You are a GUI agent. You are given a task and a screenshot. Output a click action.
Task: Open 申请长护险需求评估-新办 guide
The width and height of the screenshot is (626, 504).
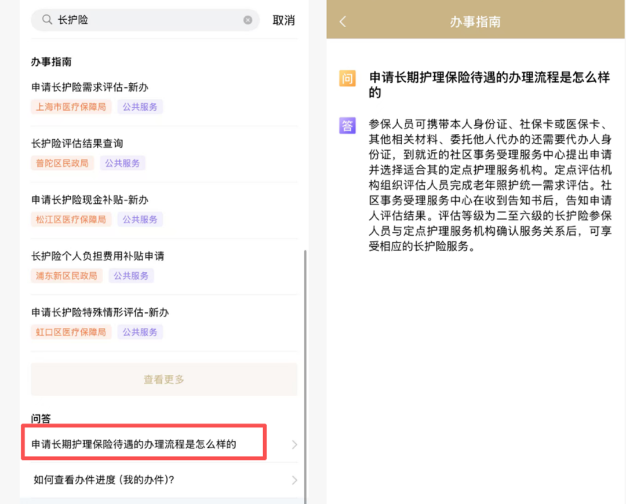[x=90, y=87]
